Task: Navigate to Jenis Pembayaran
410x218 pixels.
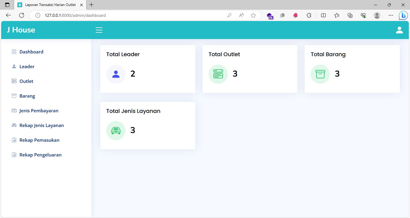Action: click(x=39, y=111)
